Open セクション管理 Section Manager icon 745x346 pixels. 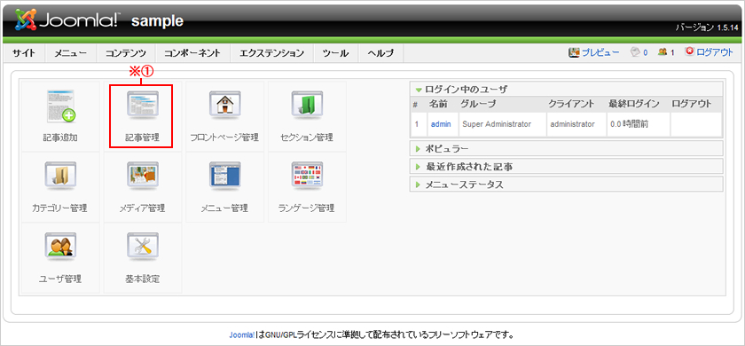(x=307, y=116)
